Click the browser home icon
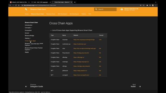Viewport: 166px width, 93px height. [x=19, y=5]
